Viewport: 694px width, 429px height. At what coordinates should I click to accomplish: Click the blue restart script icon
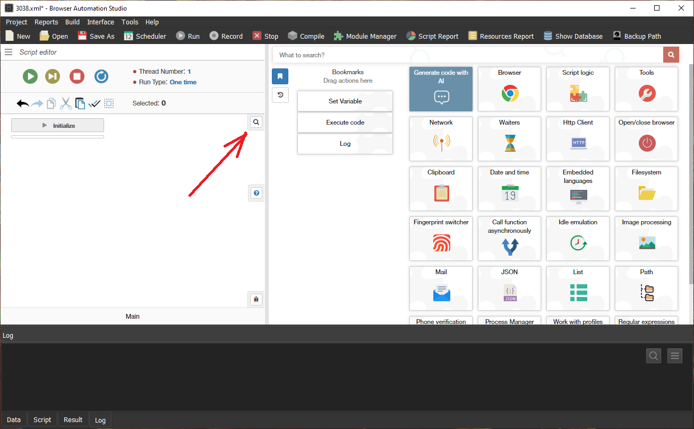pyautogui.click(x=101, y=76)
